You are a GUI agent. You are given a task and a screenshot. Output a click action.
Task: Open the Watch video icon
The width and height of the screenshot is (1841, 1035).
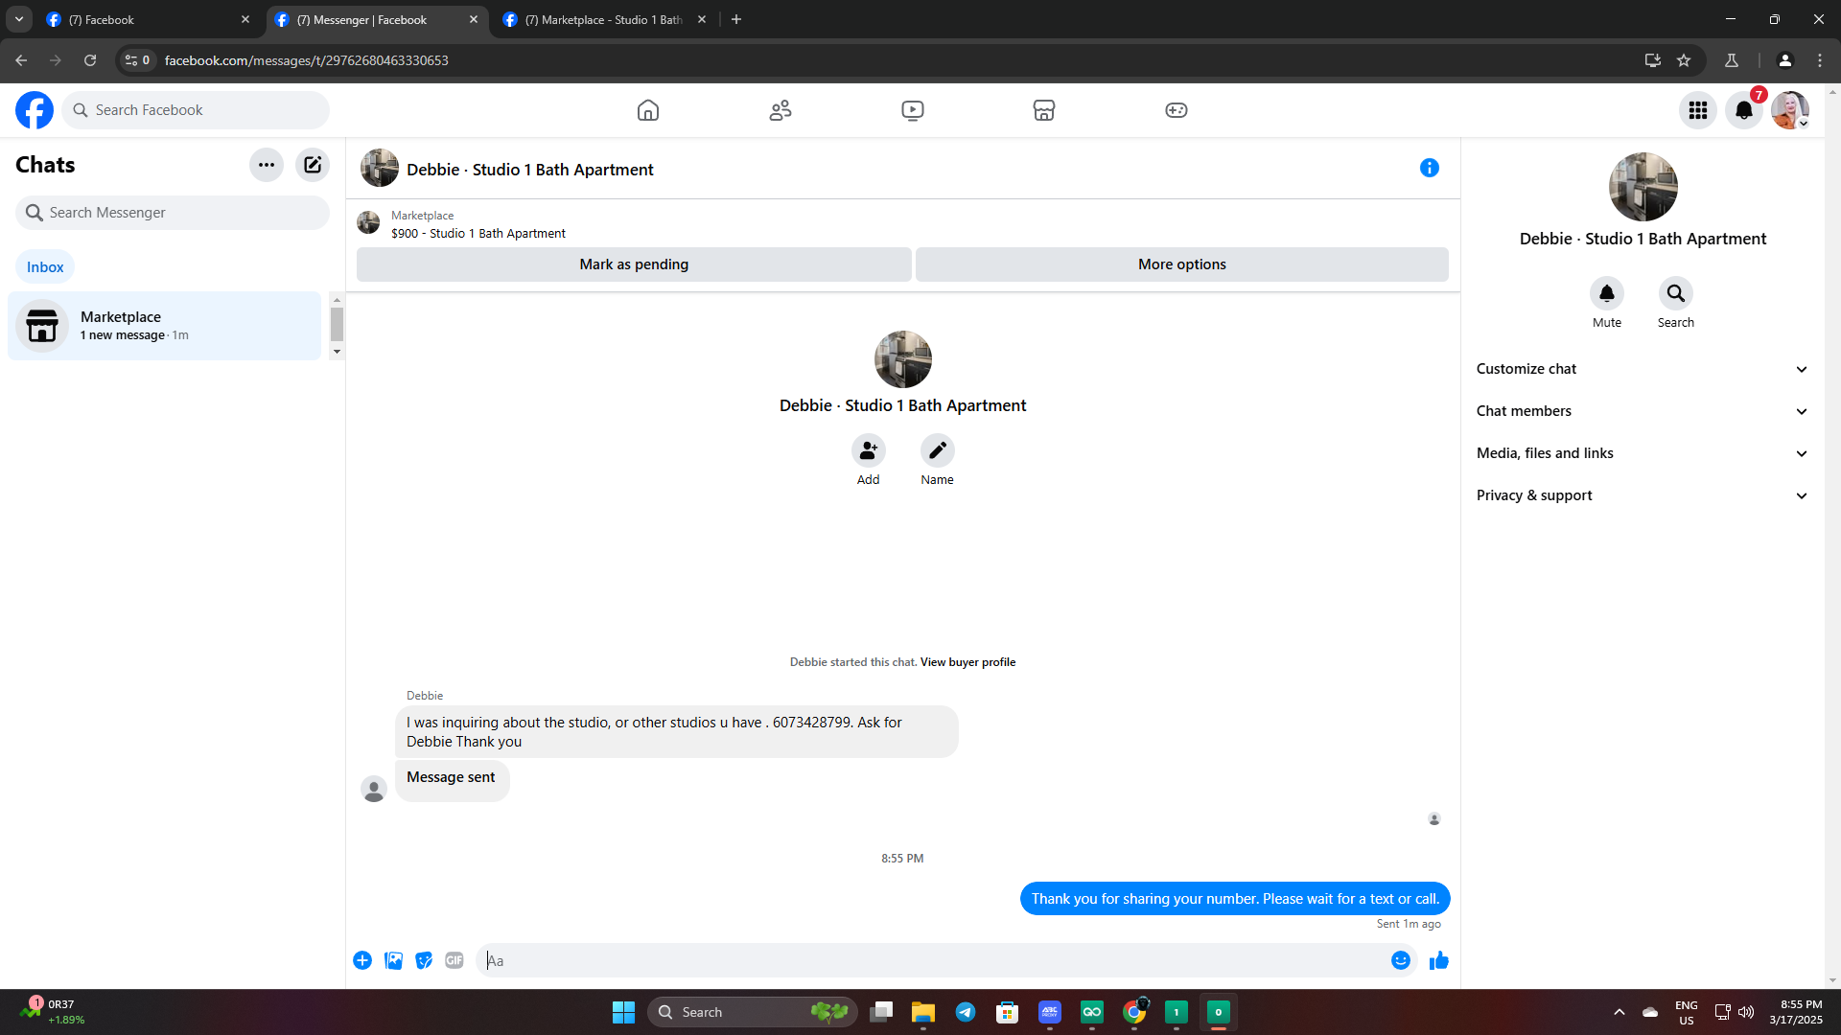913,110
